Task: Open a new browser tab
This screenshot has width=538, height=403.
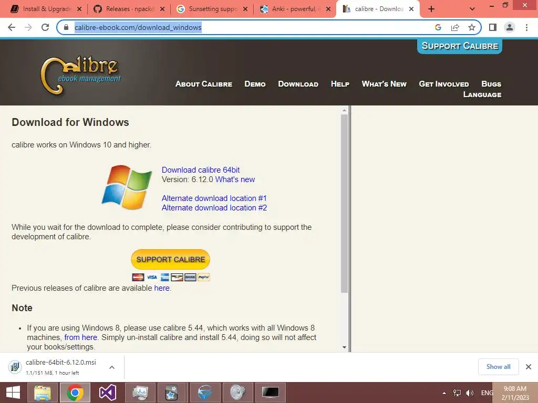Action: pos(431,9)
